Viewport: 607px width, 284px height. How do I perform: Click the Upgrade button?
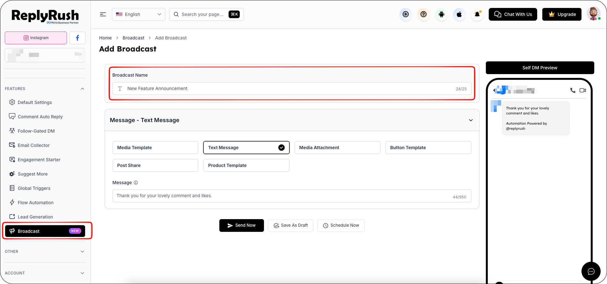562,14
